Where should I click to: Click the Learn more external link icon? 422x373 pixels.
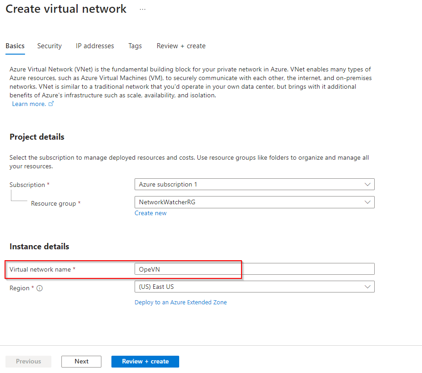coord(51,104)
